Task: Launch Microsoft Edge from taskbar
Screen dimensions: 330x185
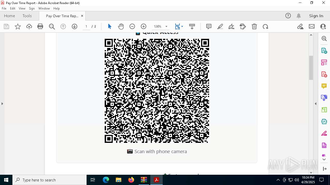Action: [x=106, y=180]
